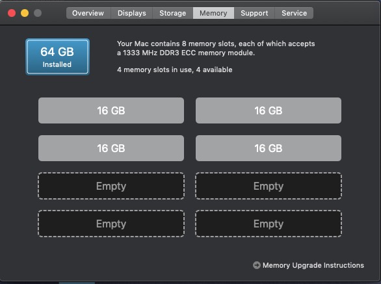Select the third-row right Empty slot
This screenshot has height=284, width=381.
coord(269,186)
